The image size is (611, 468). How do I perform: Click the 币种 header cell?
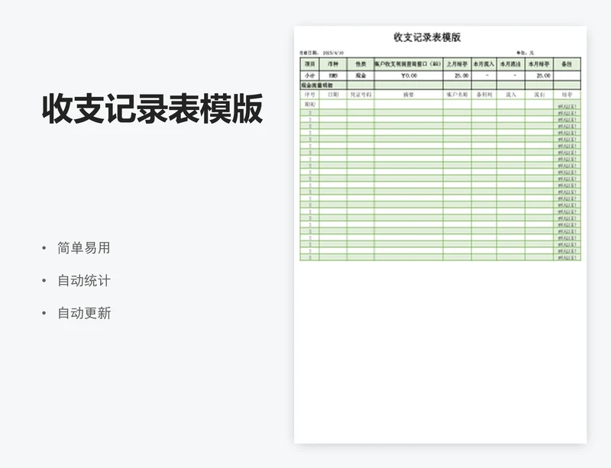point(333,64)
